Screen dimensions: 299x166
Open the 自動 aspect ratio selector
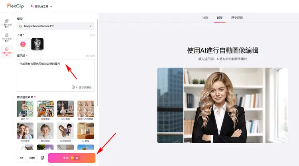point(32,158)
